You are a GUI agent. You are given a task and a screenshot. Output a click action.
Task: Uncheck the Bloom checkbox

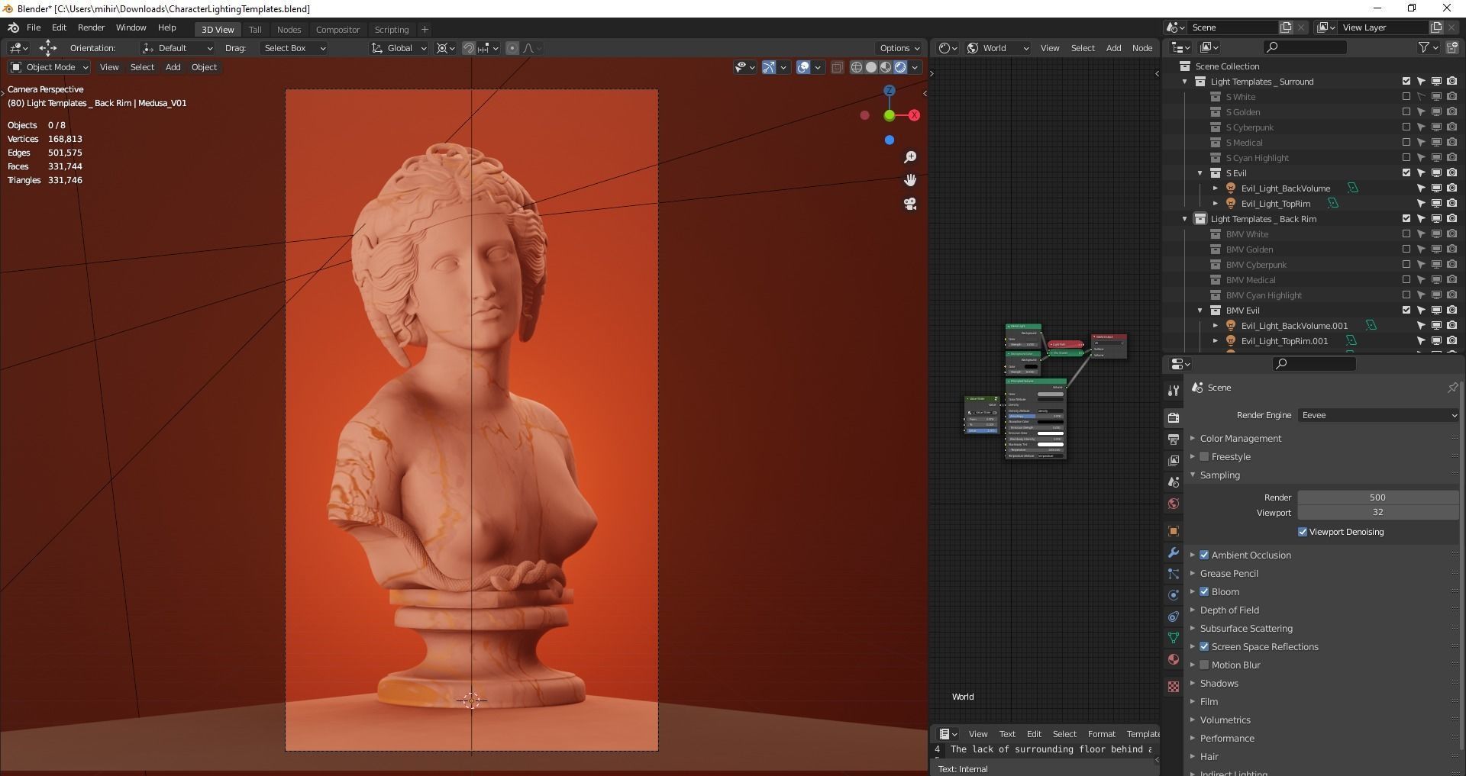coord(1204,591)
